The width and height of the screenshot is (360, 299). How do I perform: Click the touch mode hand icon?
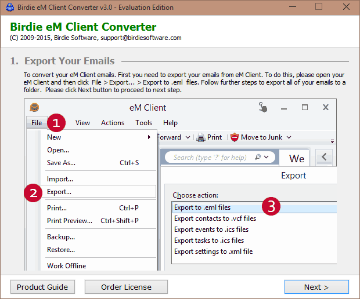click(264, 107)
